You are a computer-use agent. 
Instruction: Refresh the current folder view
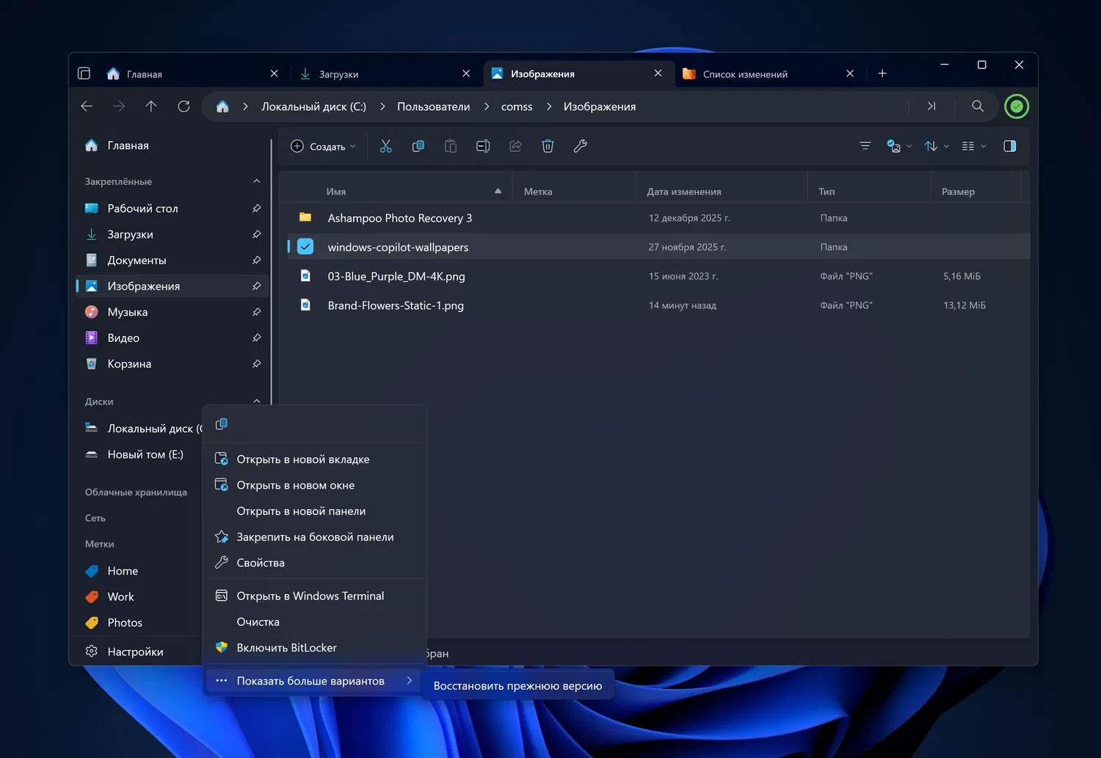pos(183,106)
